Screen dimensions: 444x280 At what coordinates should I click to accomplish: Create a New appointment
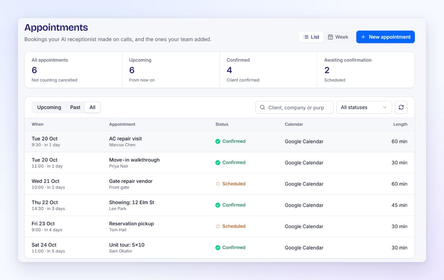pos(385,37)
